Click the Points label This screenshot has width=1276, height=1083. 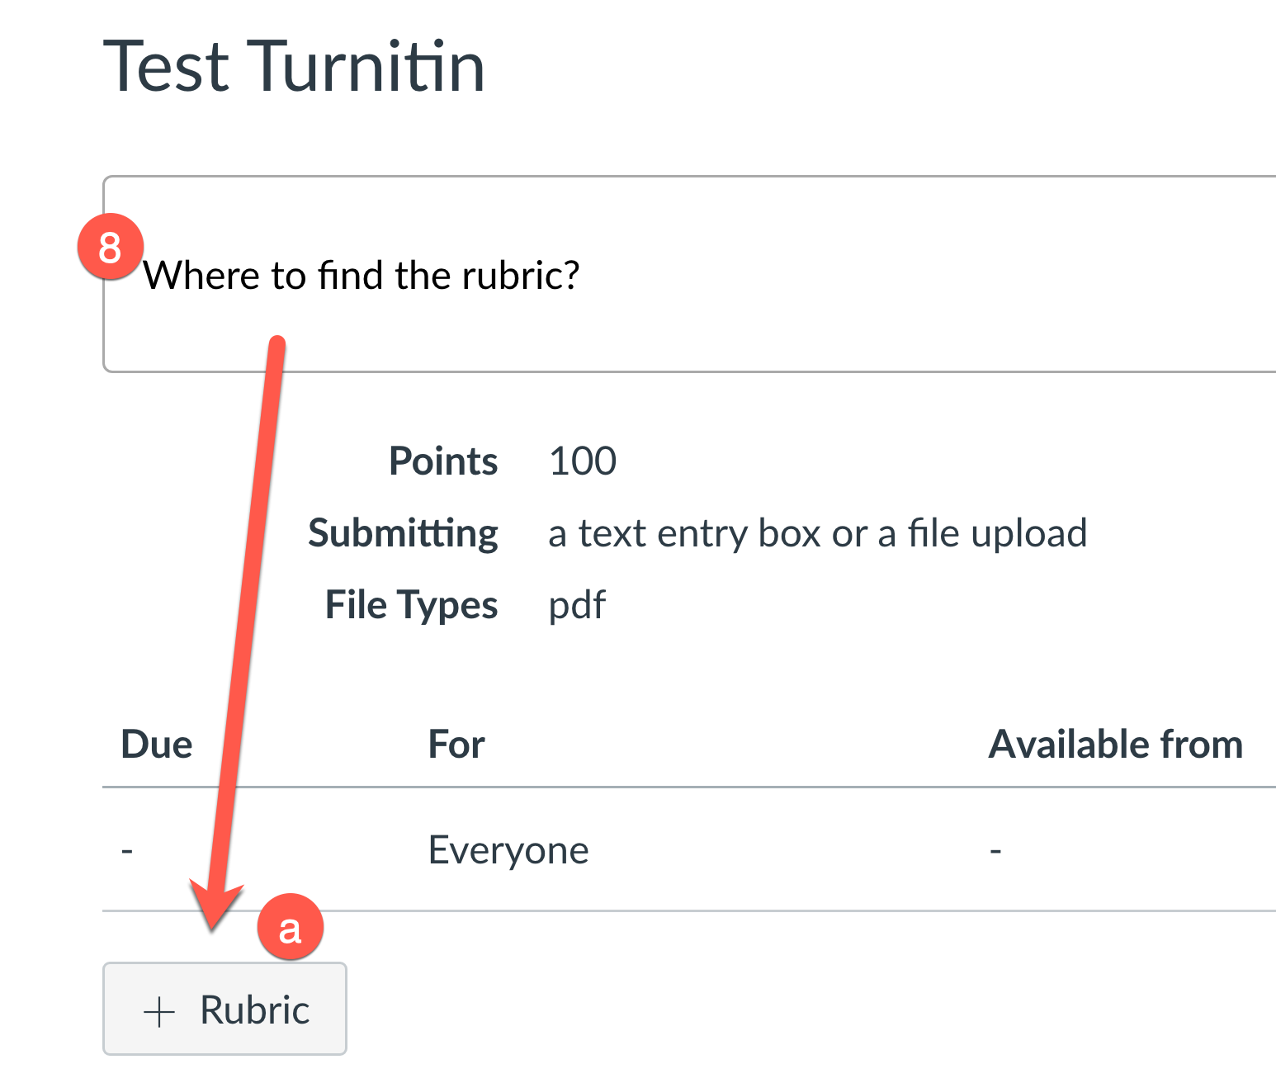pos(443,461)
